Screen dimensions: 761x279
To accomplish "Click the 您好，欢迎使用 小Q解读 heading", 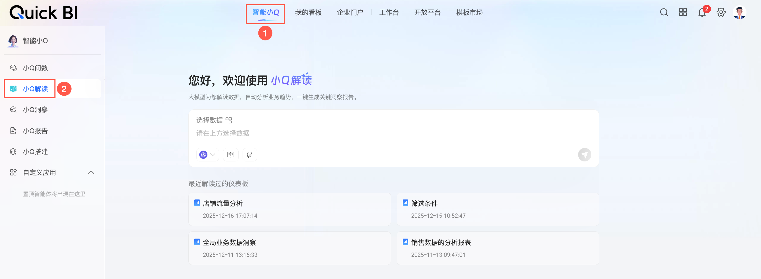I will point(250,80).
